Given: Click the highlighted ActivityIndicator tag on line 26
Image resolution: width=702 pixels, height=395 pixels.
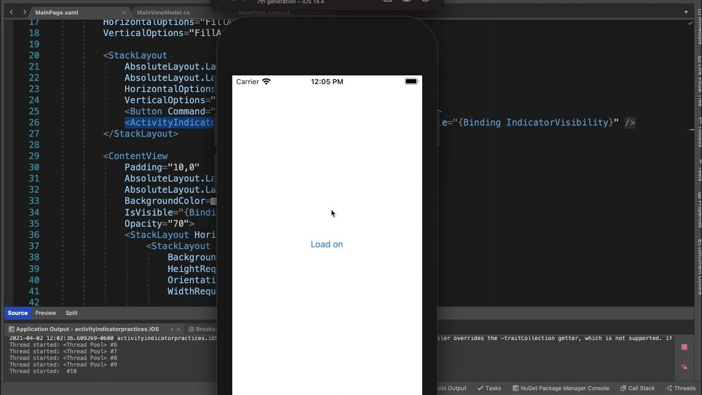Looking at the screenshot, I should 170,122.
